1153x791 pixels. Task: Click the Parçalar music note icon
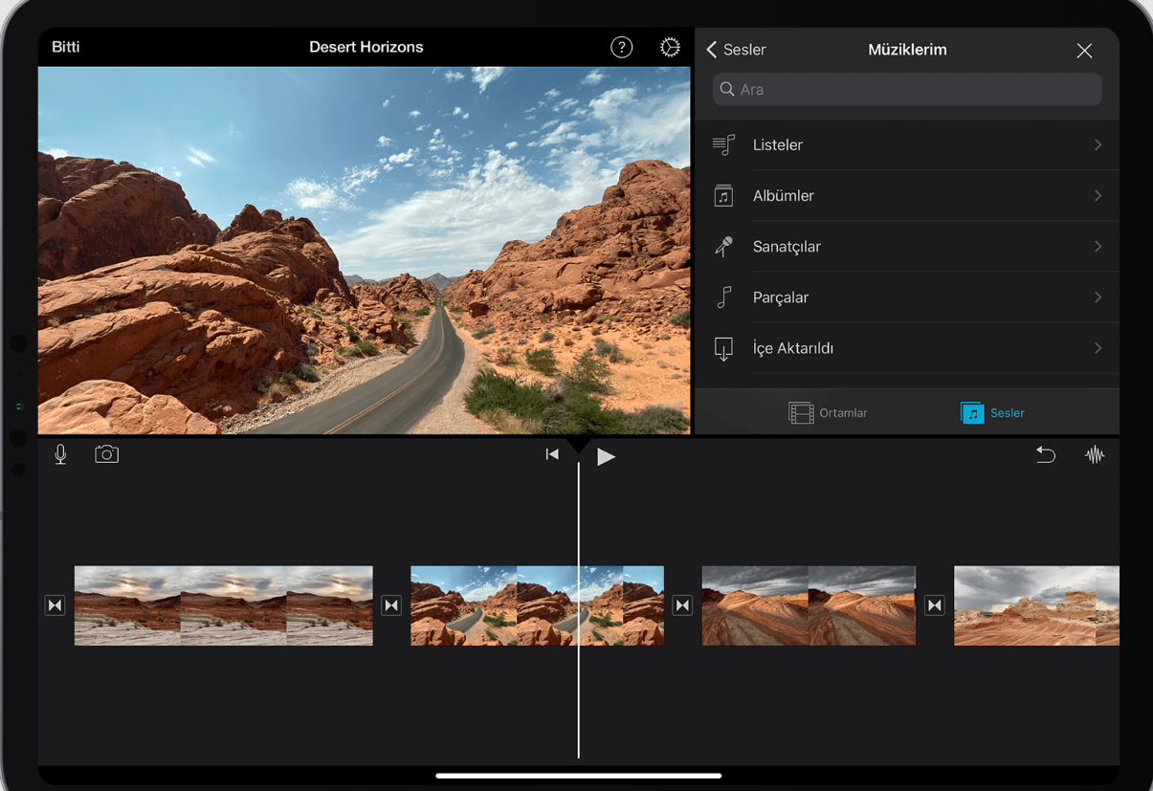click(x=724, y=297)
